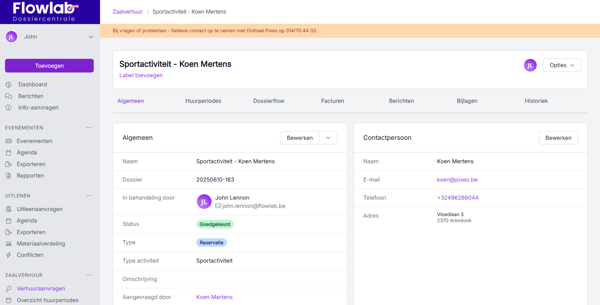Click JL avatar in dossier header

pyautogui.click(x=530, y=65)
